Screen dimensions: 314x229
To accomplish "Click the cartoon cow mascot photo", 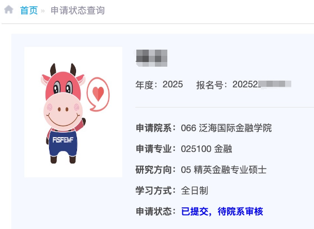I will point(73,112).
